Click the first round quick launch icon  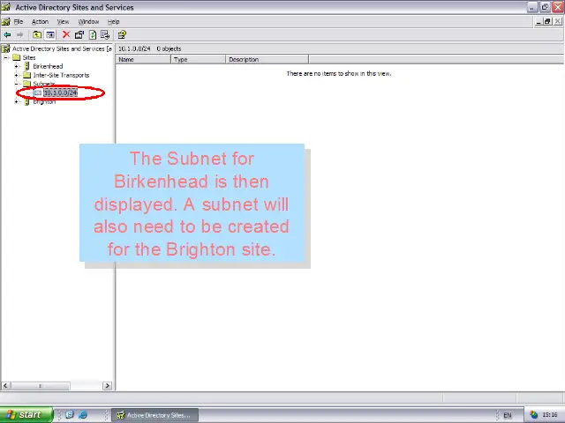coord(70,415)
